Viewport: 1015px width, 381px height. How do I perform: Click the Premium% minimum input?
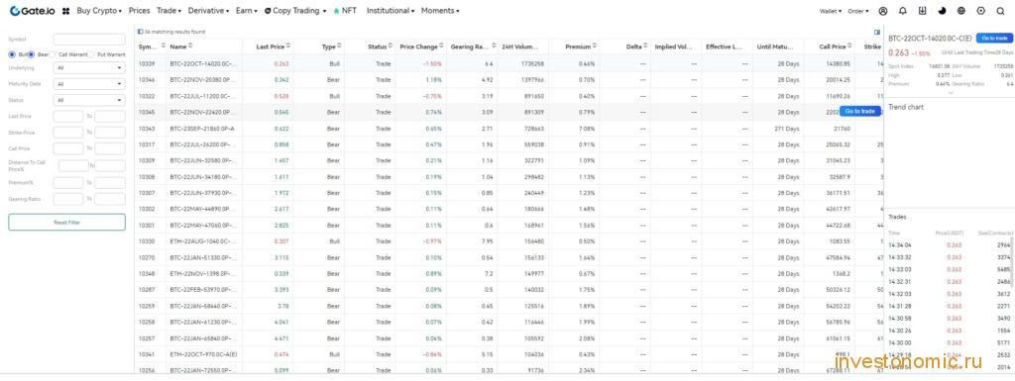click(68, 183)
